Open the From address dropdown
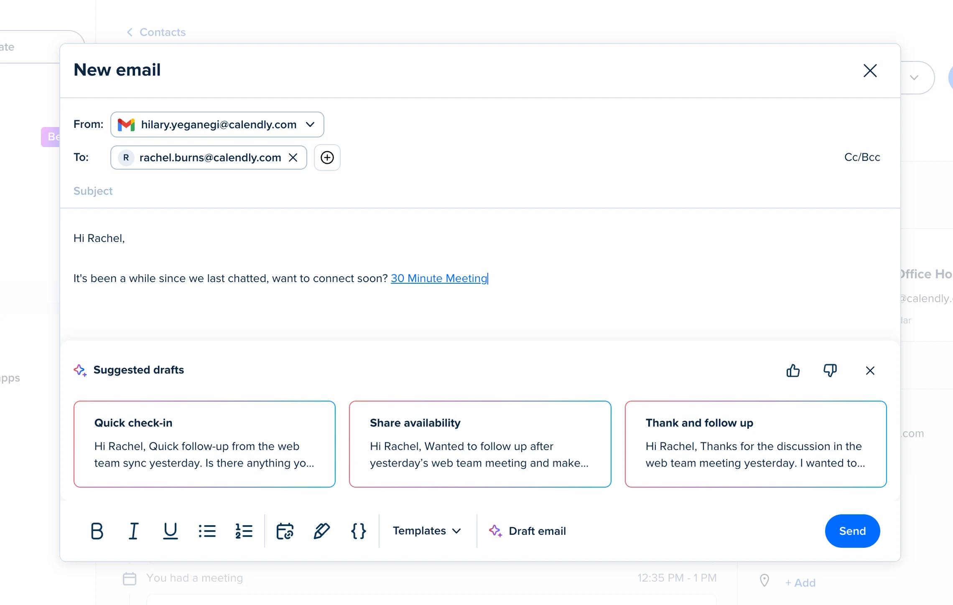This screenshot has width=953, height=605. click(310, 125)
